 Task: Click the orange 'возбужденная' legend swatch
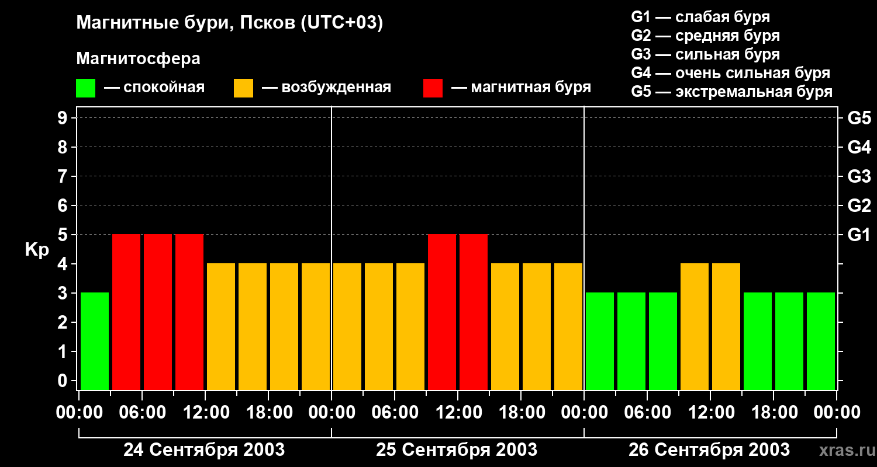click(x=244, y=88)
